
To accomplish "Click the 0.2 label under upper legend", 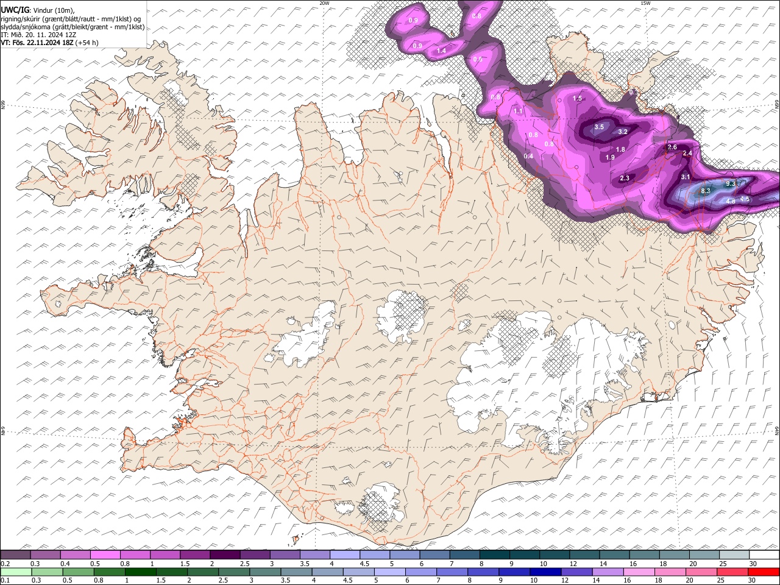I will coord(5,564).
